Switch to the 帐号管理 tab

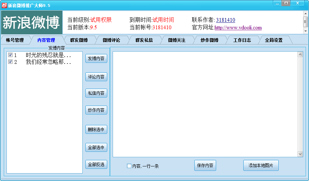click(15, 40)
